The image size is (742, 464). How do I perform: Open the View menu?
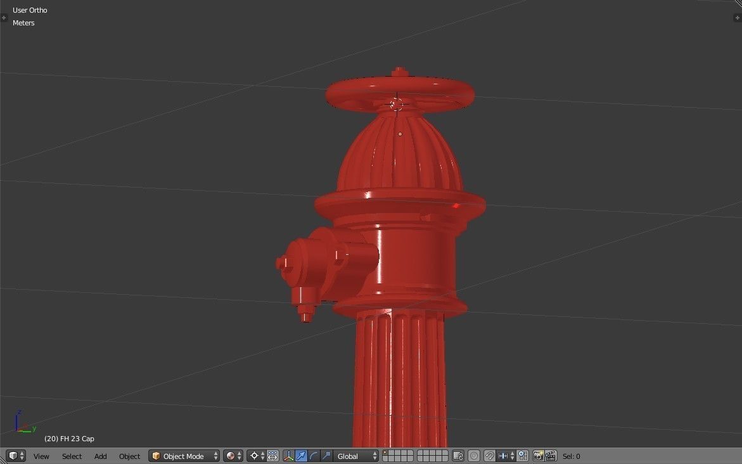41,456
